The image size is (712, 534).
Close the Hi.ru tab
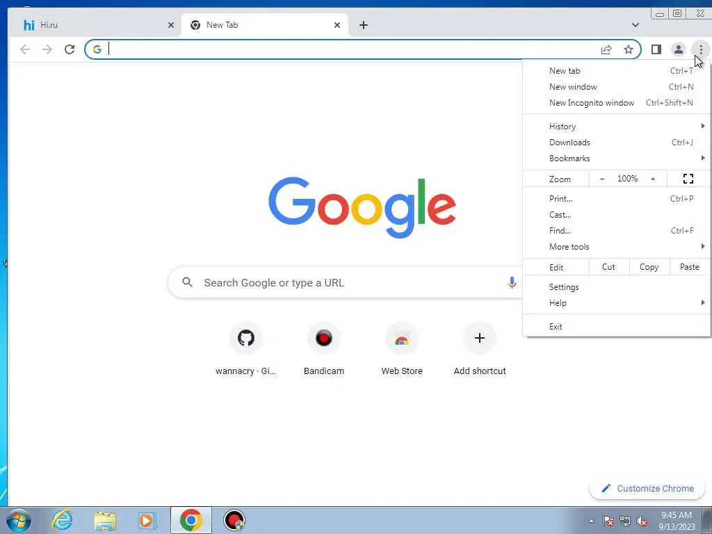[171, 25]
